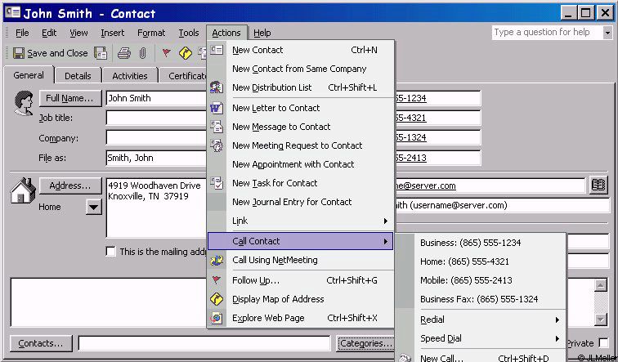Close the open Actions menu
The width and height of the screenshot is (618, 362).
coord(226,33)
